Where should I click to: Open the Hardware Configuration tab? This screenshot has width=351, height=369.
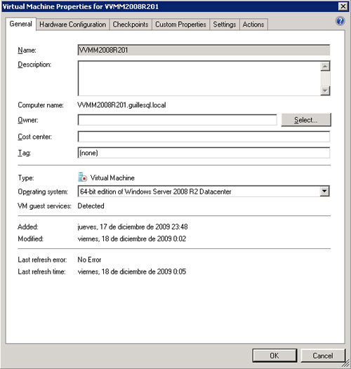[x=72, y=25]
